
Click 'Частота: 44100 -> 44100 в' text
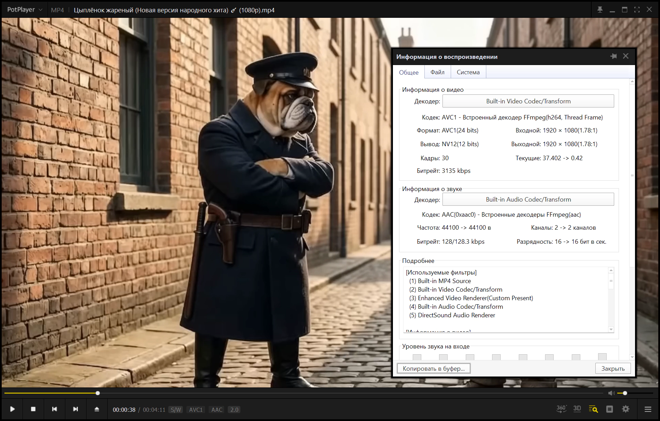(x=454, y=228)
